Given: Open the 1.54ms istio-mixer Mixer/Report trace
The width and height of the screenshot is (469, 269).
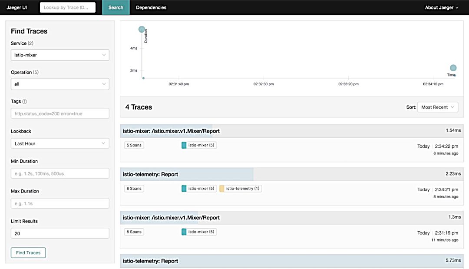Looking at the screenshot, I should [292, 131].
